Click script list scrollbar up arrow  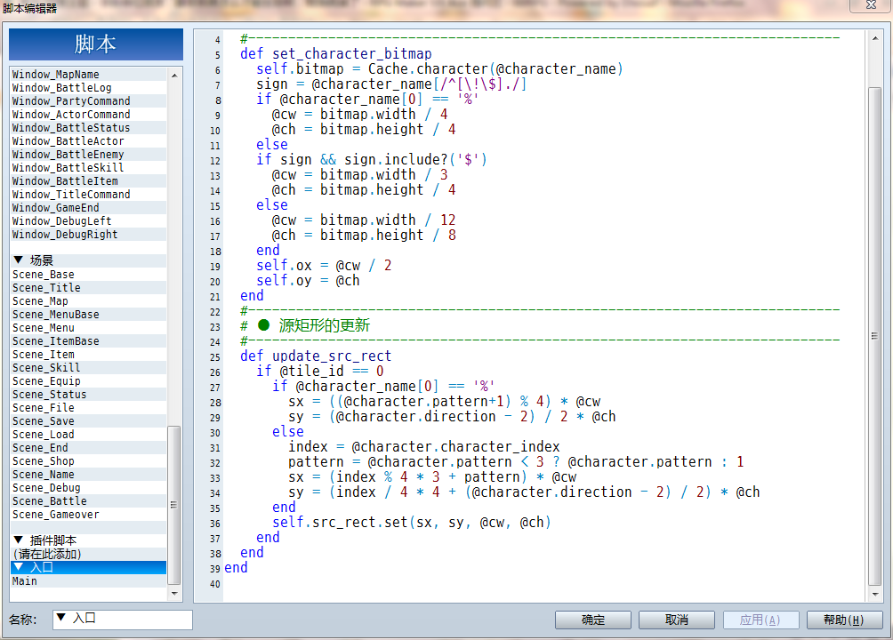[x=174, y=76]
